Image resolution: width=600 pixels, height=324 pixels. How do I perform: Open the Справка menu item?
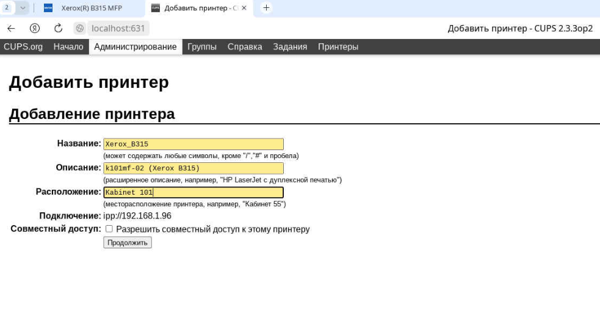point(245,46)
